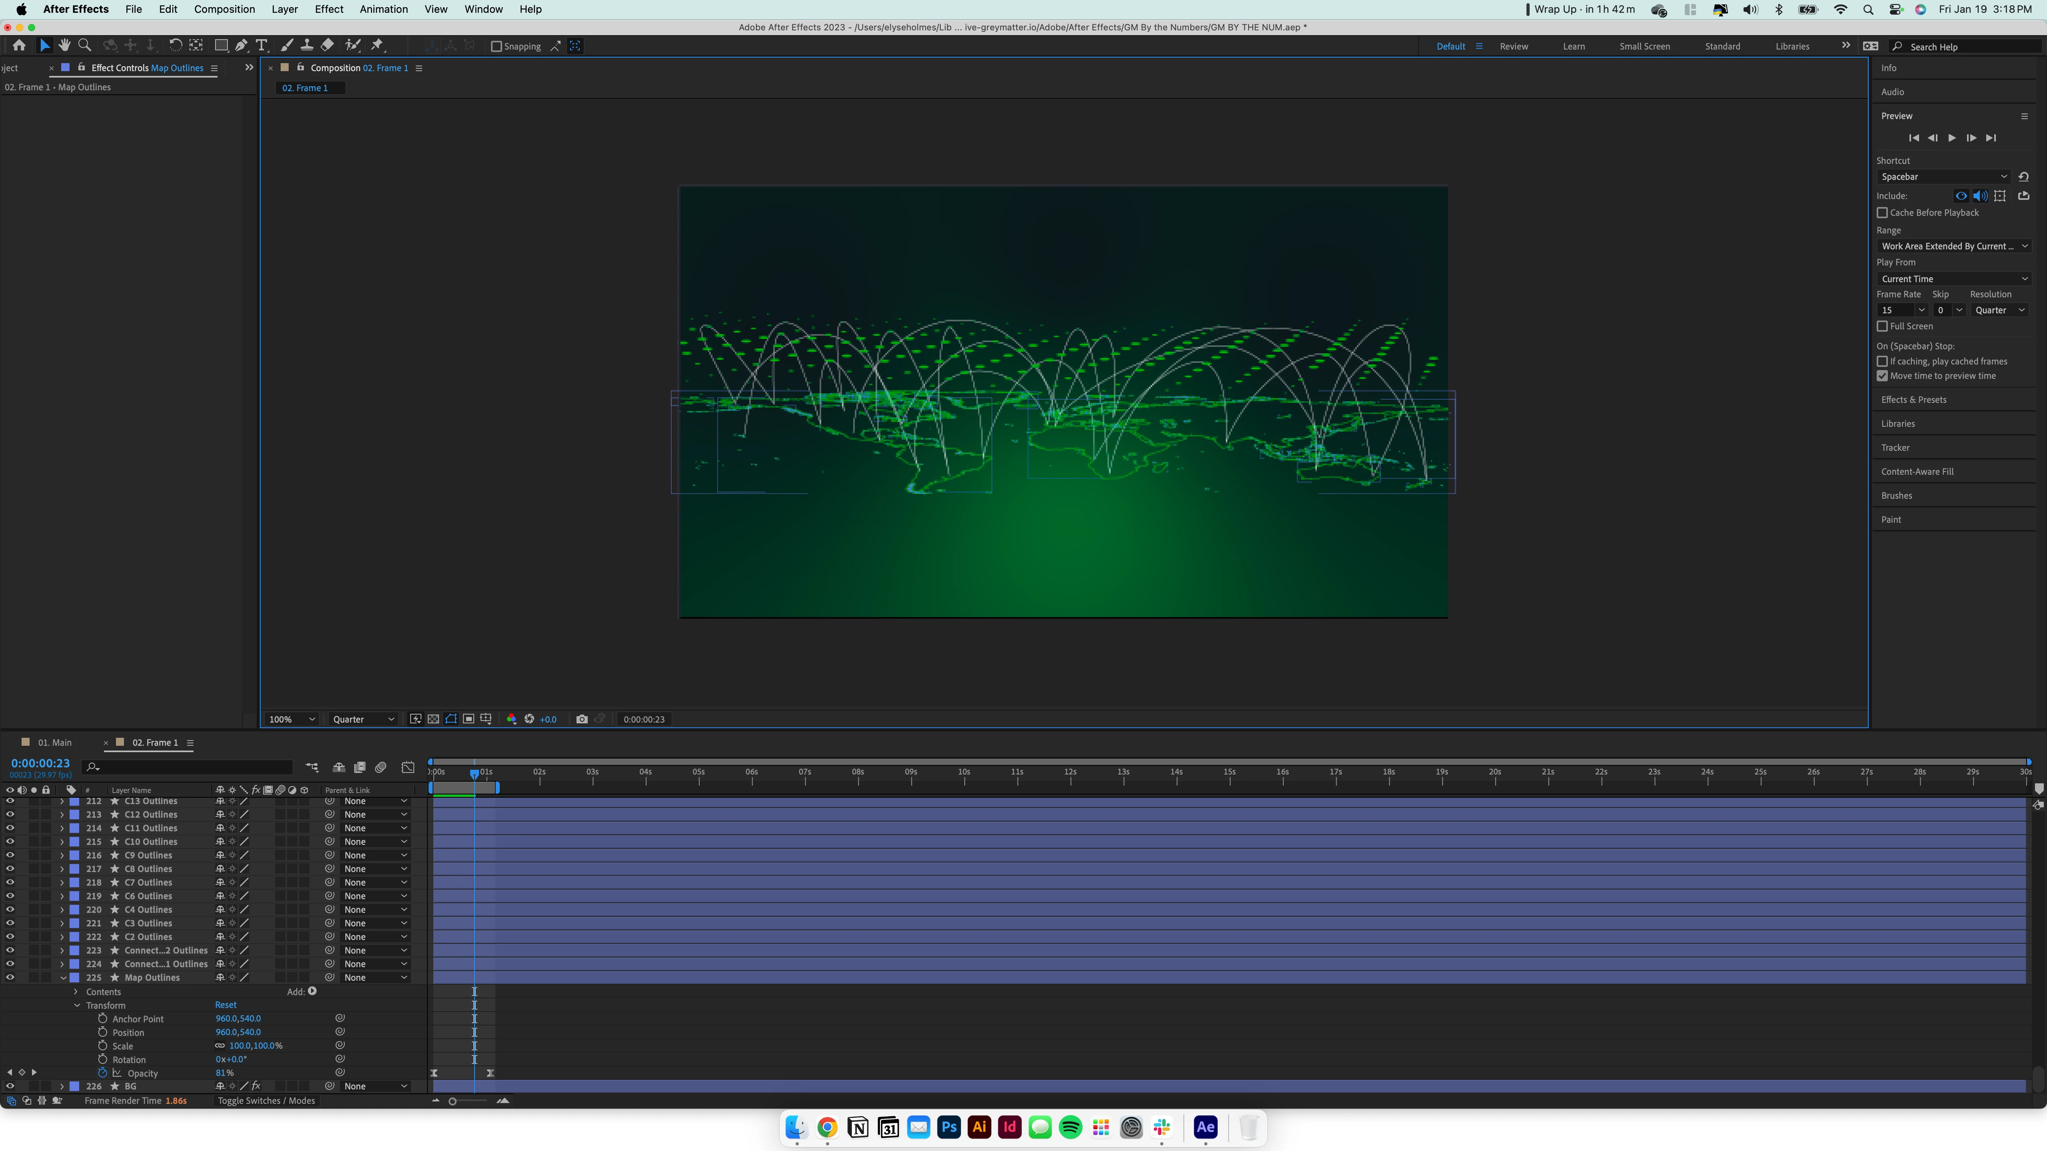The height and width of the screenshot is (1151, 2047).
Task: Expand the C9 Outlines layer
Action: point(62,856)
